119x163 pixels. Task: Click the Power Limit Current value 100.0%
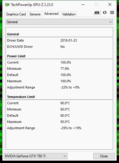66,62
